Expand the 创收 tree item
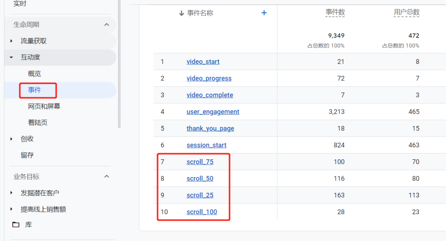The image size is (446, 241). (12, 139)
